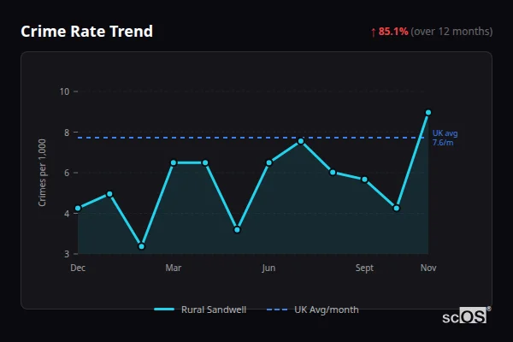Click the January data point

pyautogui.click(x=109, y=194)
